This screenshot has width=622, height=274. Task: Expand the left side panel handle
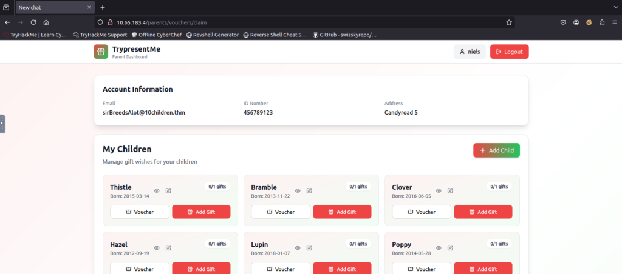(2, 124)
